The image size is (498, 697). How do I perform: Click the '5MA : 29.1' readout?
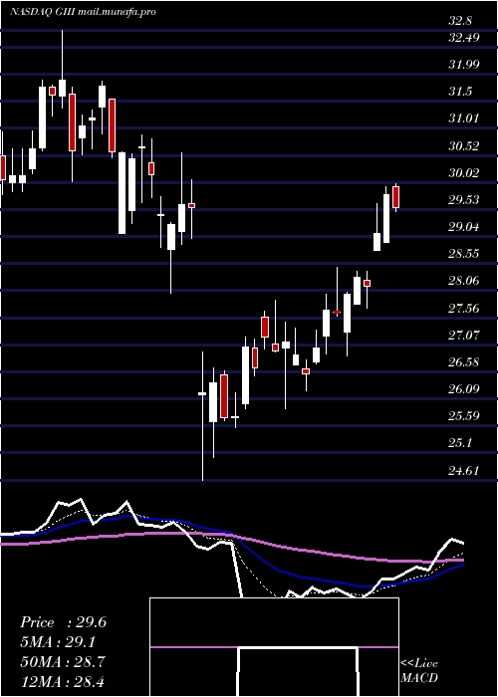(58, 642)
